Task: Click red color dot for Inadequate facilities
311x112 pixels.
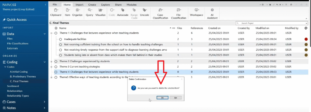Action: [x=306, y=39]
